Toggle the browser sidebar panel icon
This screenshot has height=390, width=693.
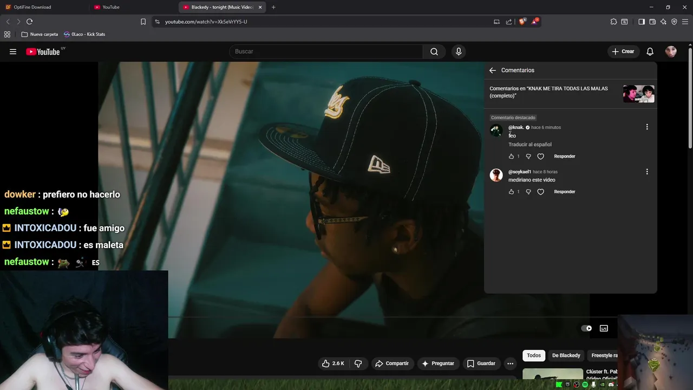click(x=642, y=22)
